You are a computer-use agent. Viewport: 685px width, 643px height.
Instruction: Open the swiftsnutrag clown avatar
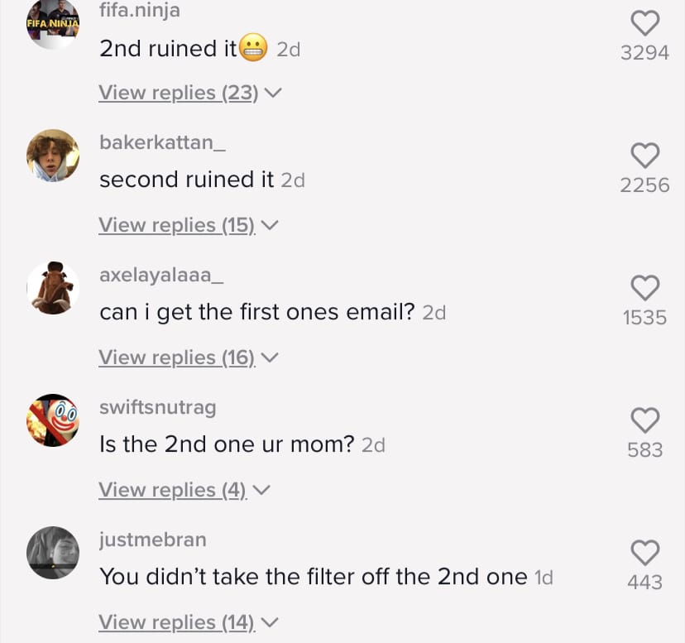[x=53, y=420]
